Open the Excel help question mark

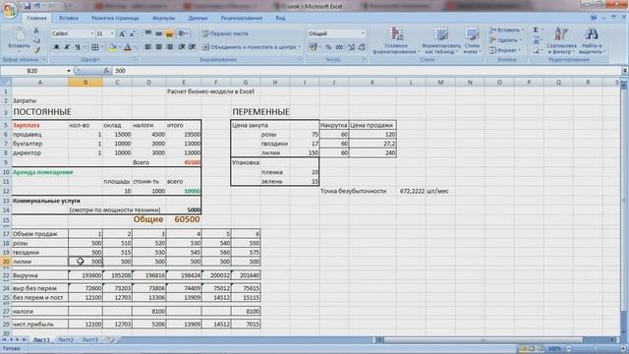click(594, 18)
